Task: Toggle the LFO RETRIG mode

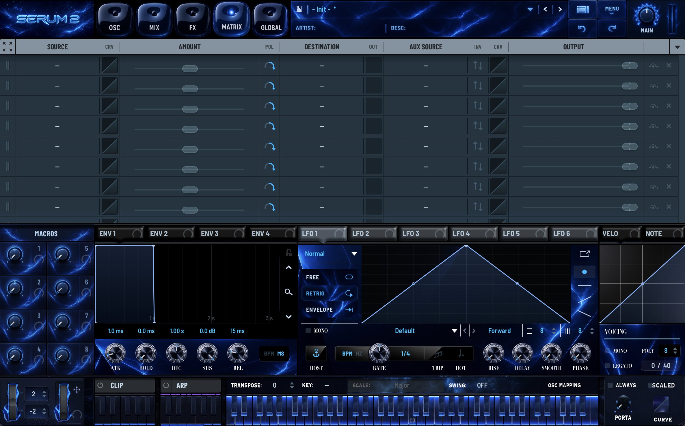Action: [329, 294]
